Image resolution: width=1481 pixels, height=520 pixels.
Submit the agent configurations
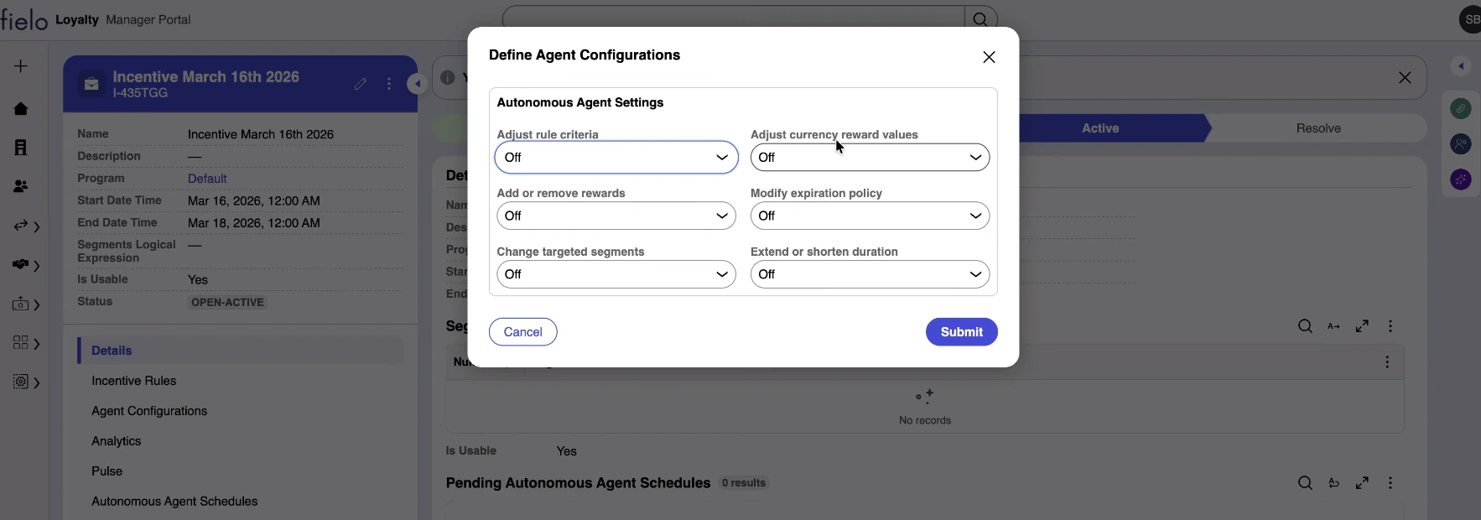[961, 332]
